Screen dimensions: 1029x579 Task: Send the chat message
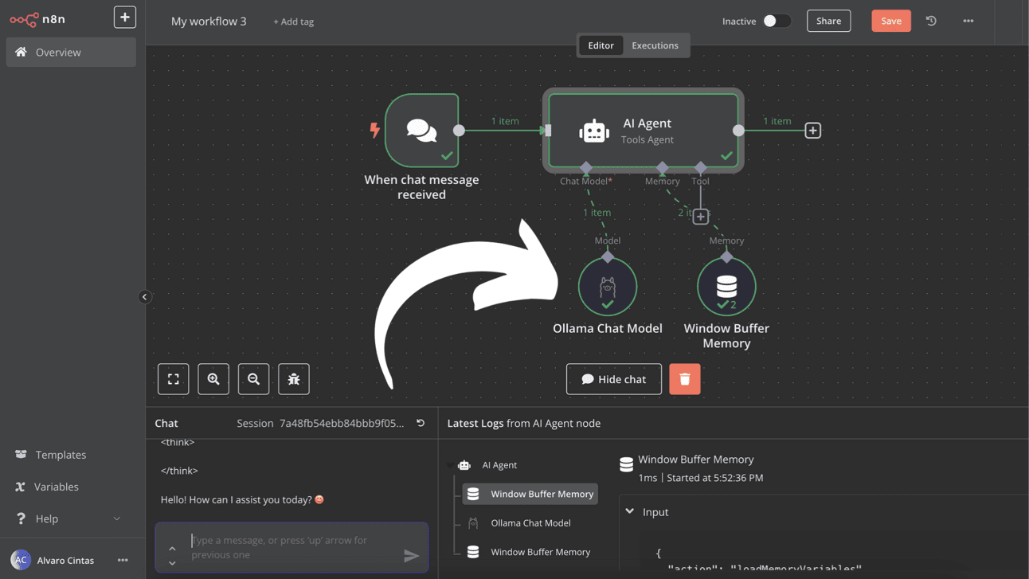click(x=411, y=556)
